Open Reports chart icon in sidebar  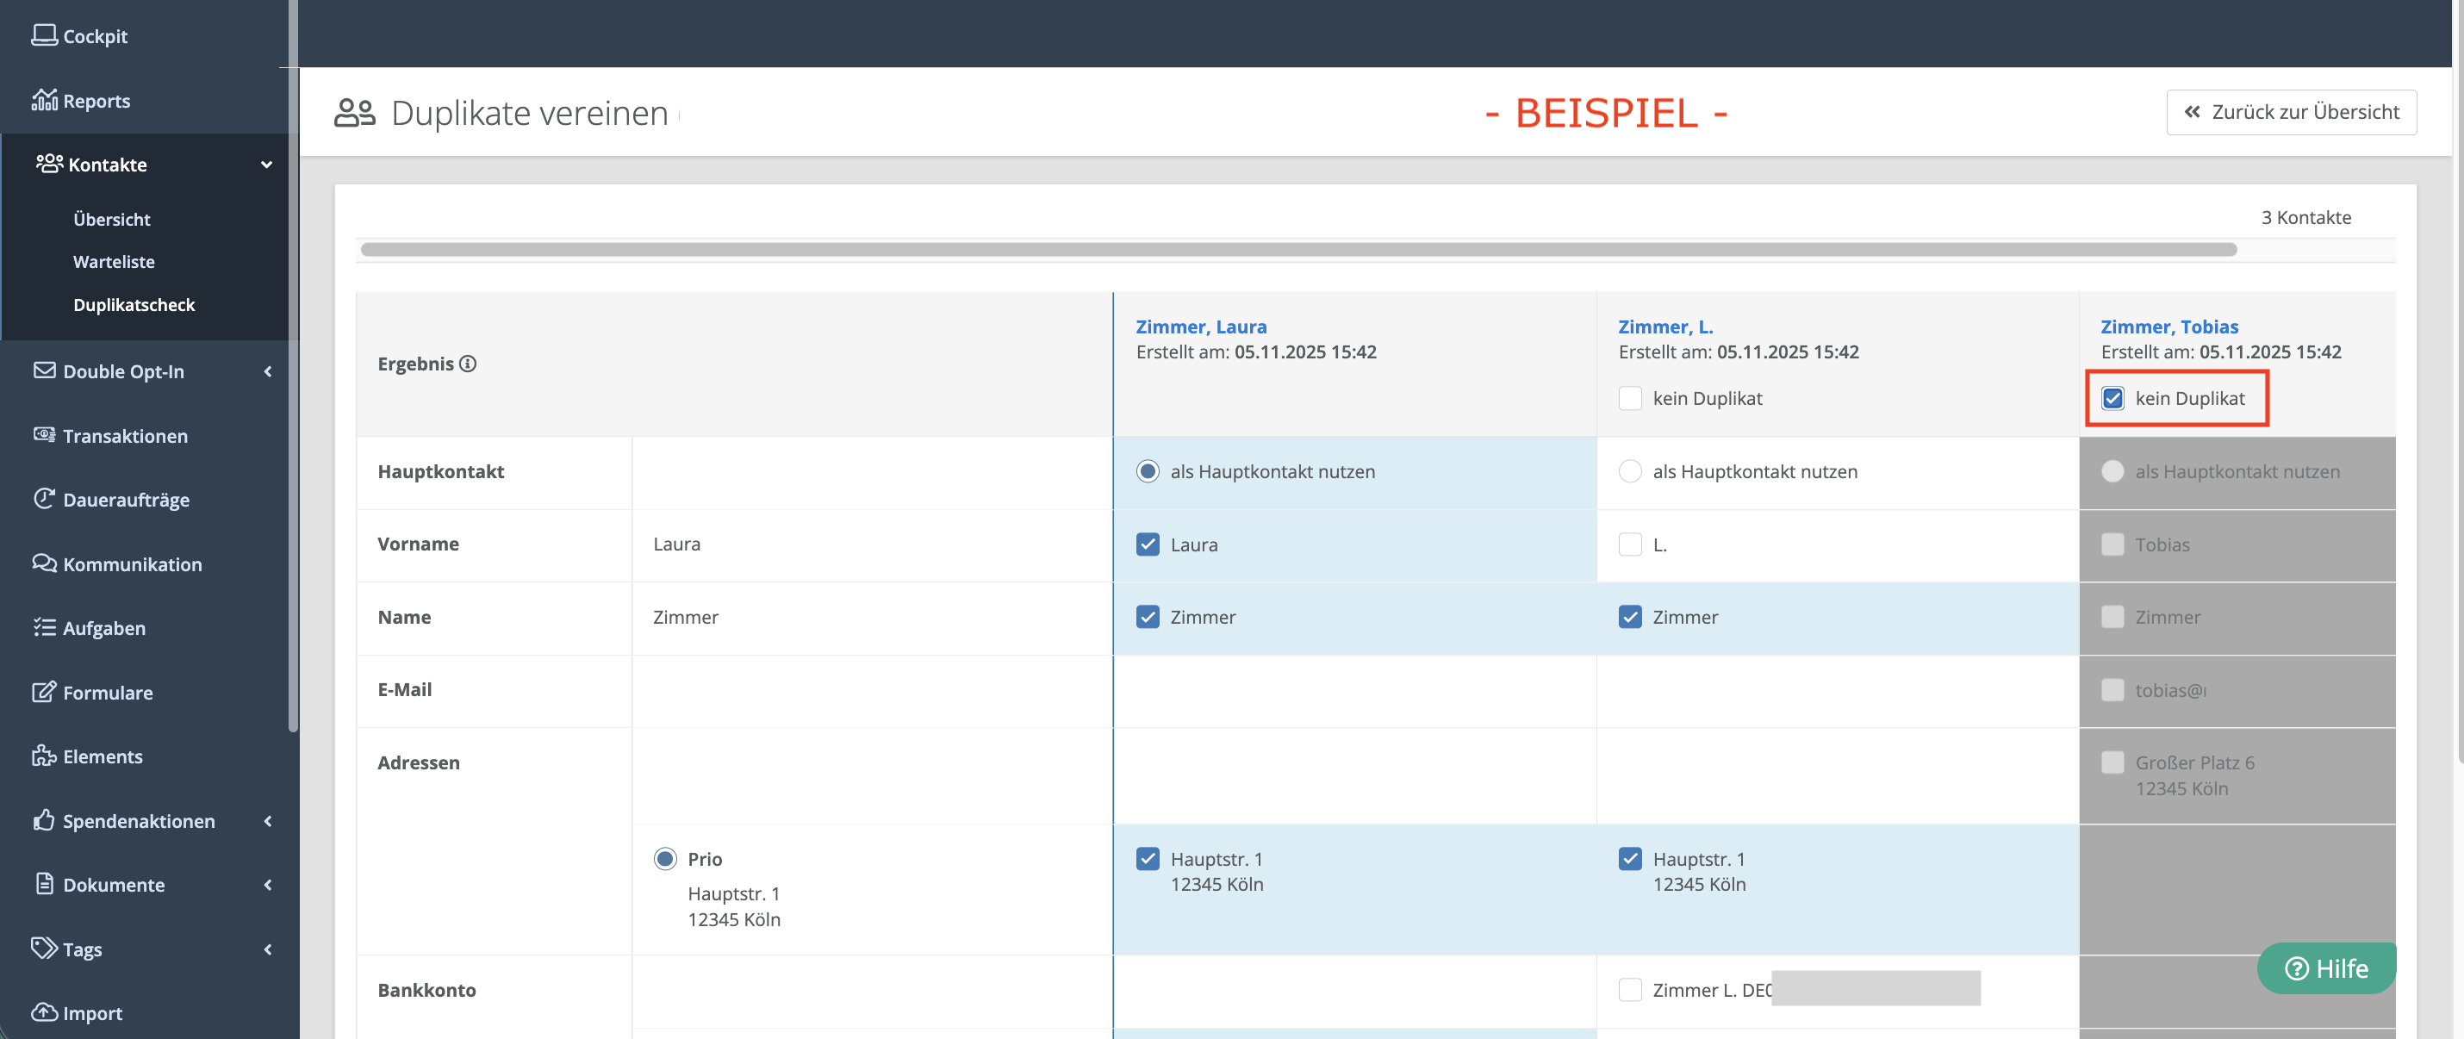[x=44, y=99]
